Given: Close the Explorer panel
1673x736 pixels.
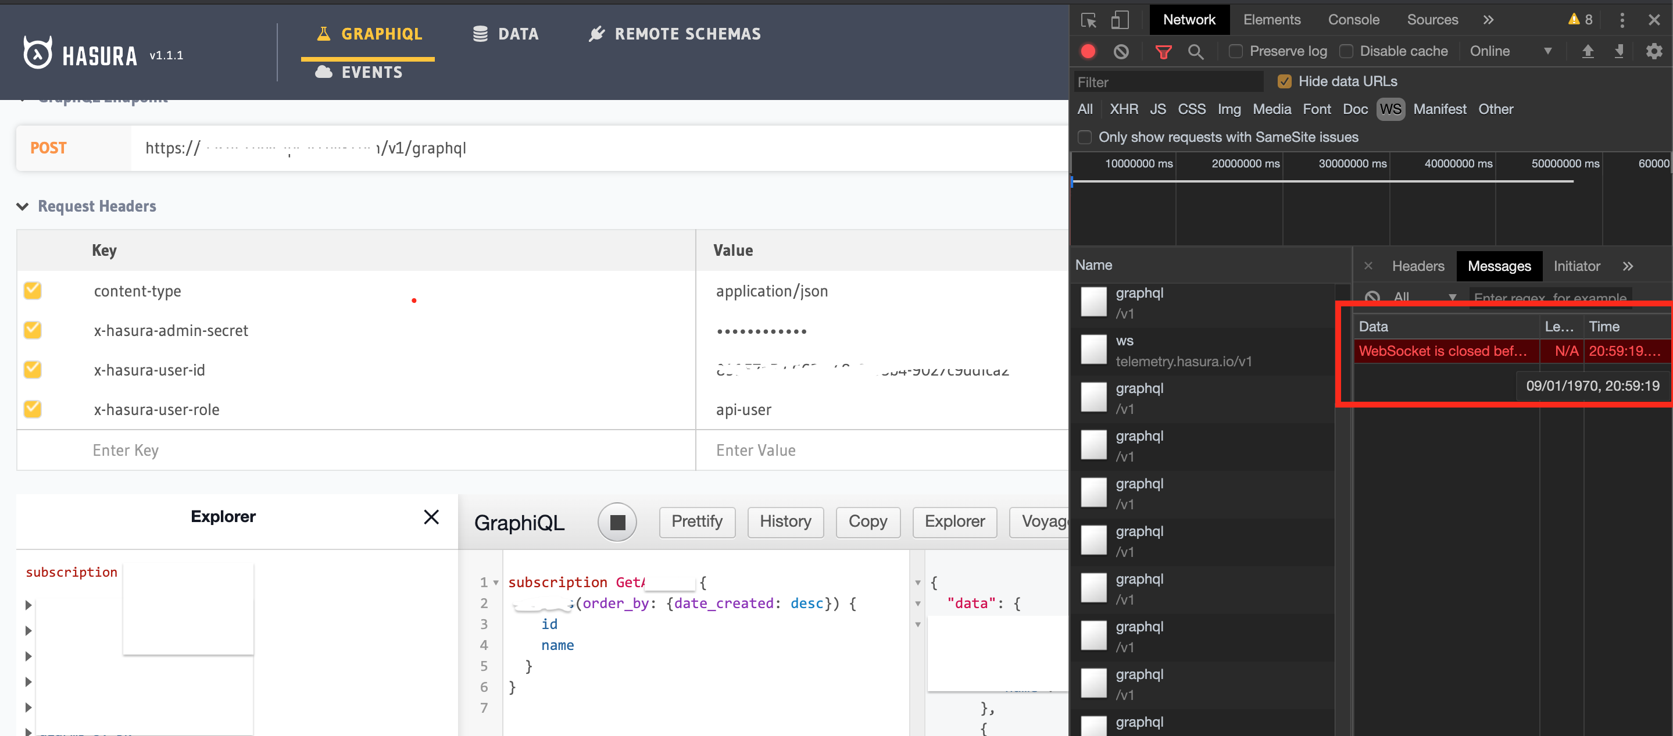Looking at the screenshot, I should tap(431, 517).
